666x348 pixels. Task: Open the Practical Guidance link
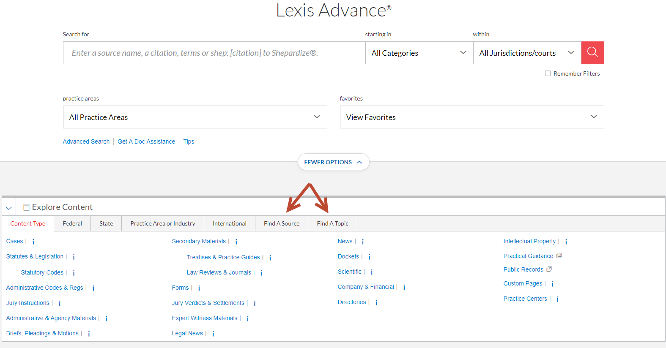pos(528,256)
